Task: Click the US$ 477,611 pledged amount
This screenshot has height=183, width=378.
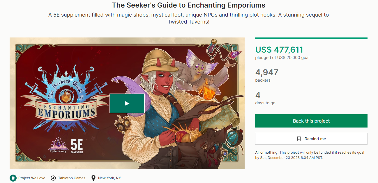Action: tap(279, 50)
